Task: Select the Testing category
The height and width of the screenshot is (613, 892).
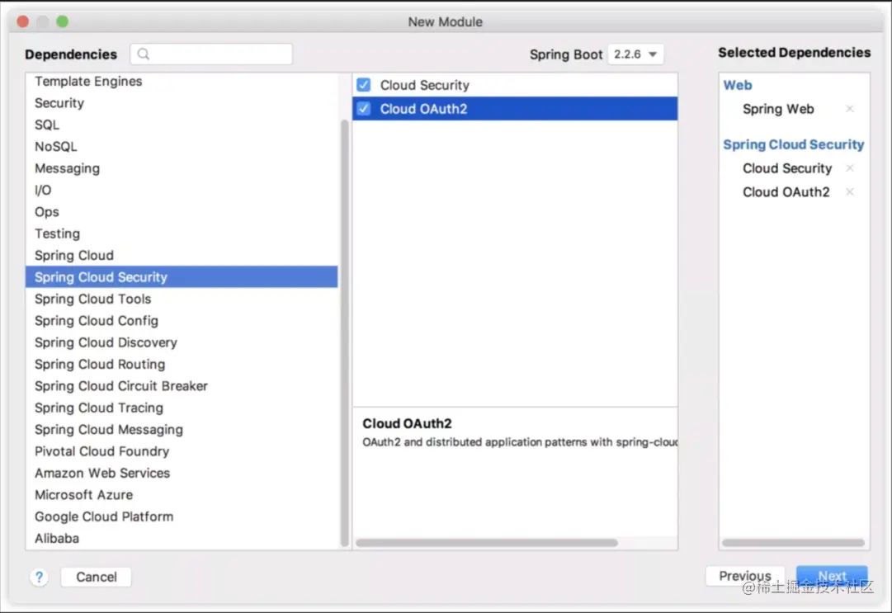Action: (182, 233)
